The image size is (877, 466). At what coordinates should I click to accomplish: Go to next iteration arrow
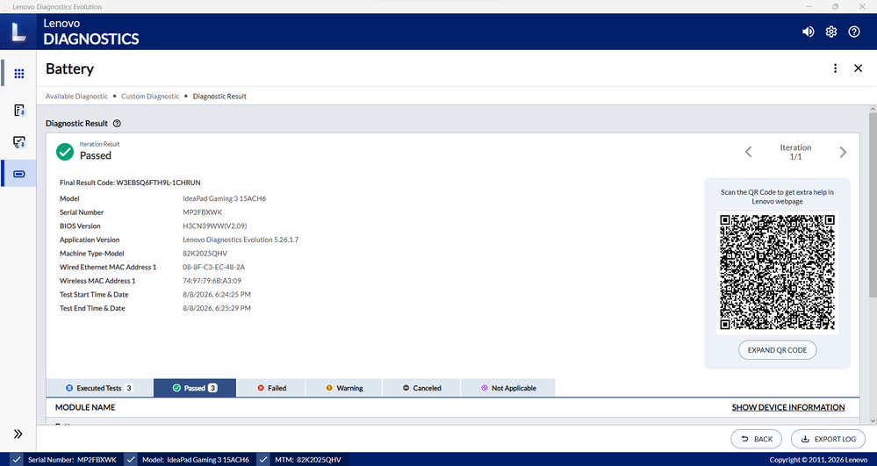tap(843, 152)
